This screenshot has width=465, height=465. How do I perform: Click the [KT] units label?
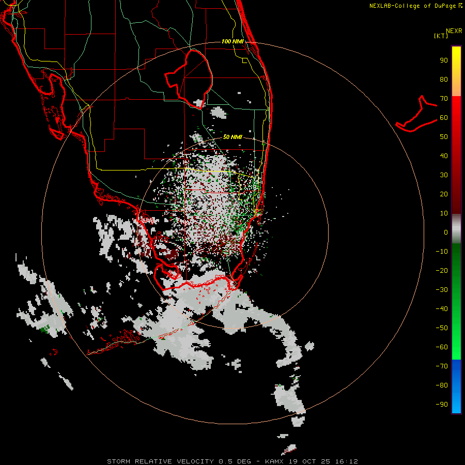pos(441,36)
